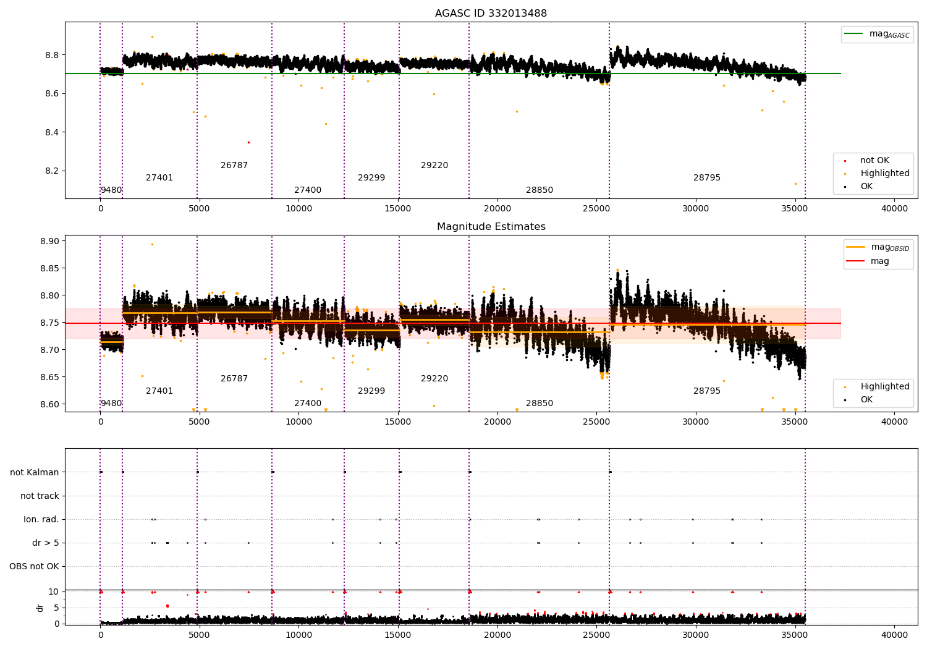The image size is (927, 649).
Task: Click the 'not Kalman' row label
Action: (x=35, y=472)
